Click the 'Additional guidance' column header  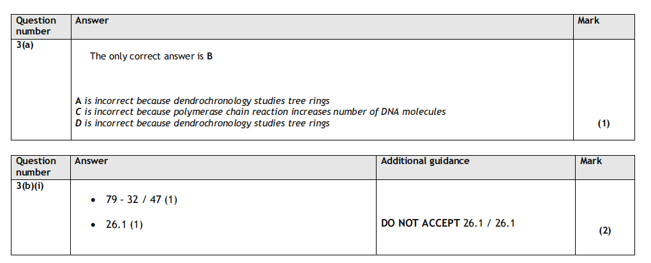pyautogui.click(x=425, y=161)
